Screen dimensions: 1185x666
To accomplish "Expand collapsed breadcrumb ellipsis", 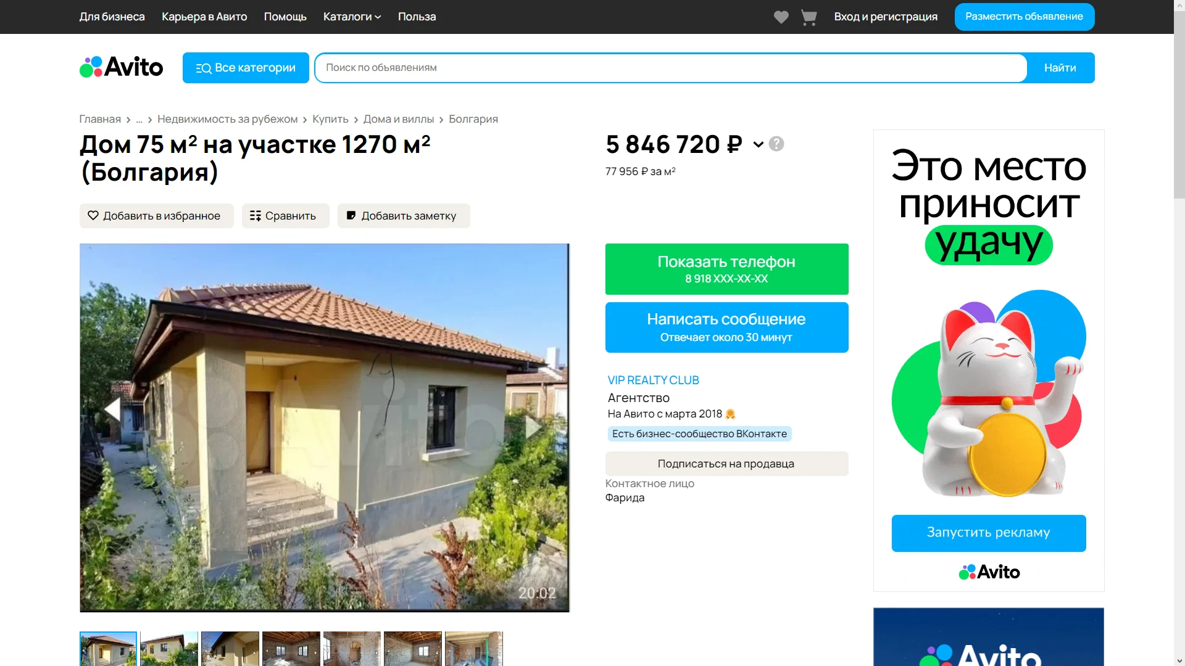I will pyautogui.click(x=139, y=119).
